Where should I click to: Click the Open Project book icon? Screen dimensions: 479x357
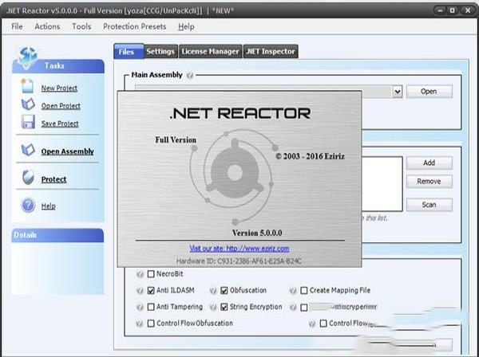tap(28, 104)
